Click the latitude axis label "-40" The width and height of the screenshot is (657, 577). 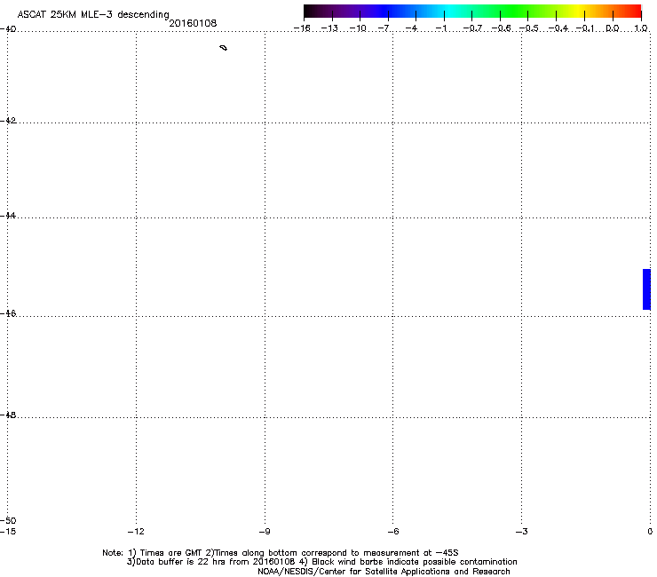tap(8, 29)
